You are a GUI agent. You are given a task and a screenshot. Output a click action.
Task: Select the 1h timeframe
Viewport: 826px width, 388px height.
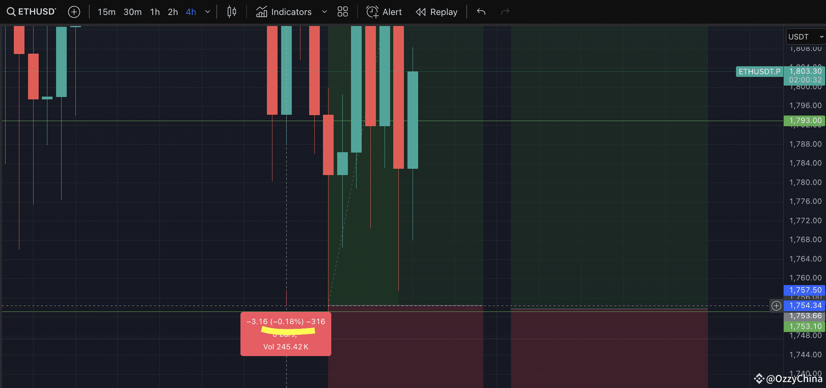155,12
